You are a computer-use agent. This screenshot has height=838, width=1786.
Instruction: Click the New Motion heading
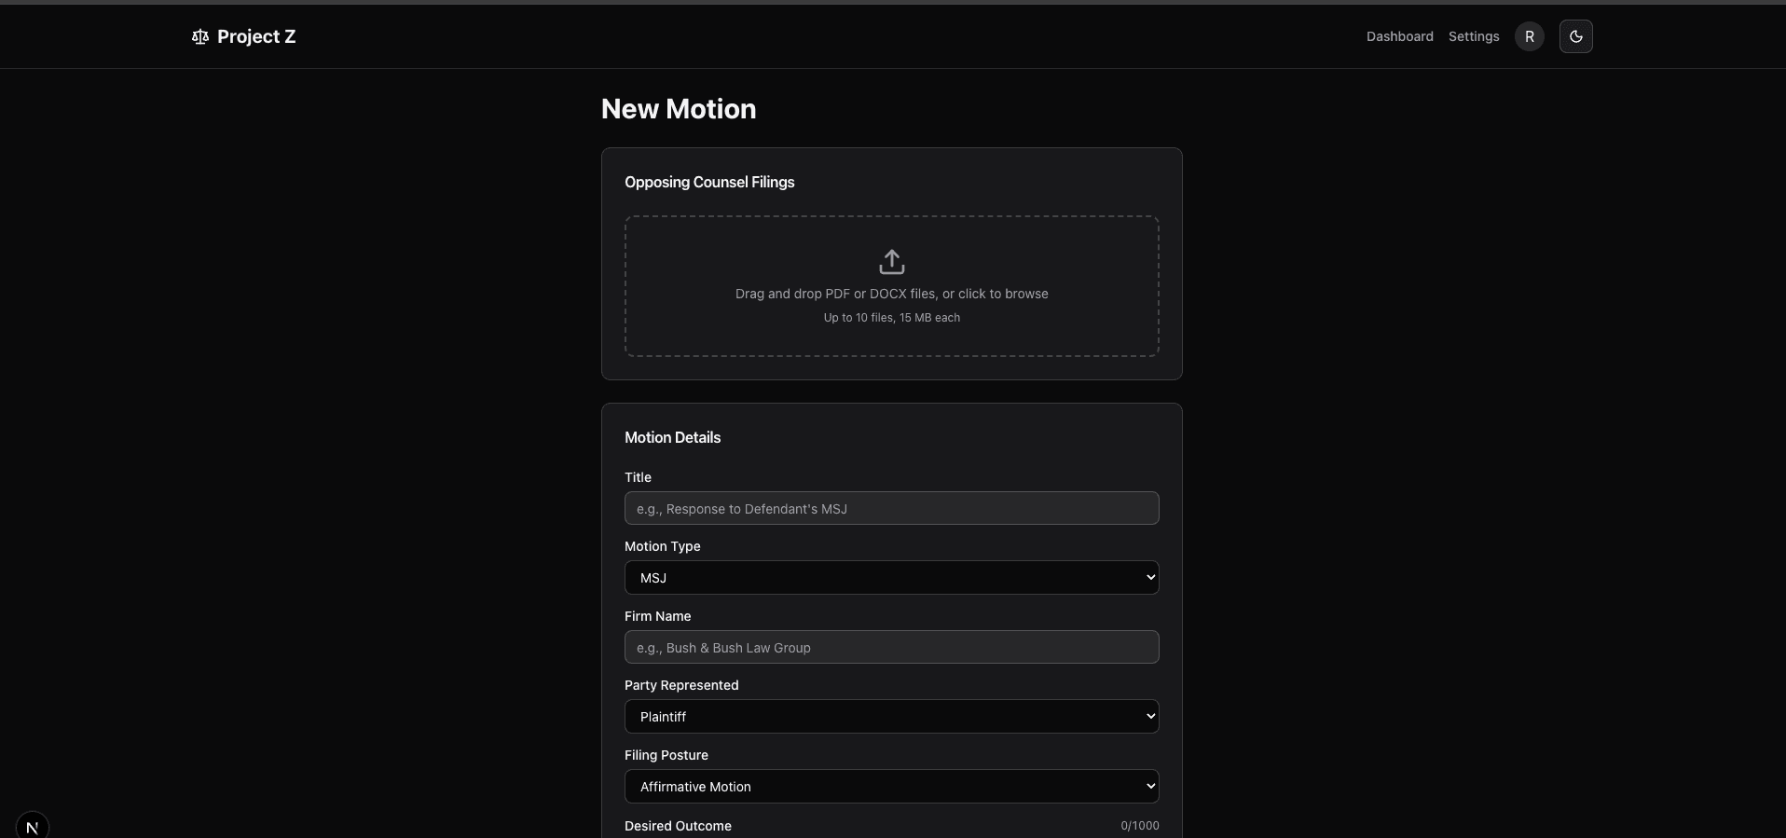[679, 109]
